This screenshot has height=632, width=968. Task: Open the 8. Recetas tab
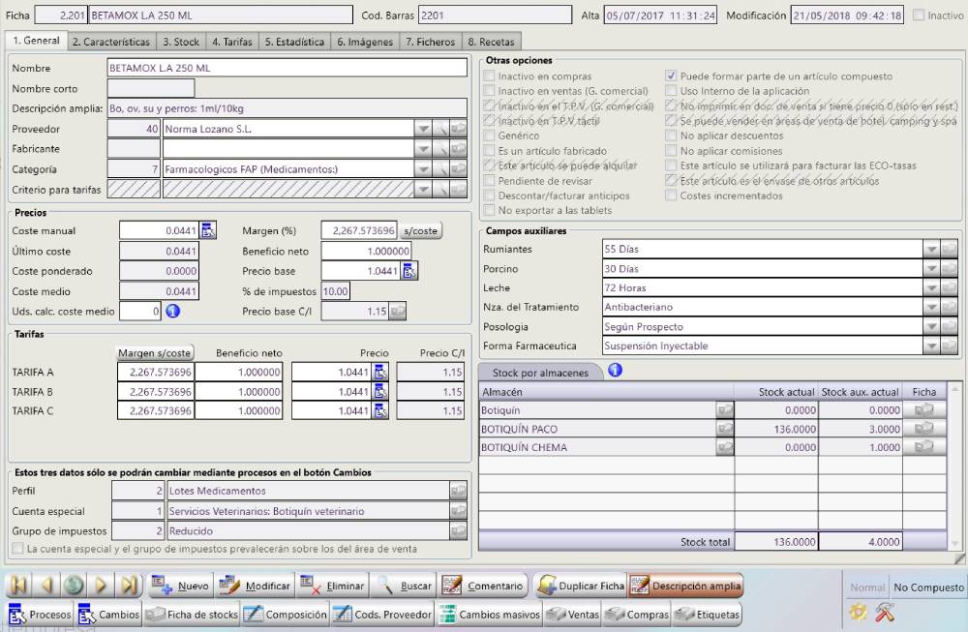(491, 42)
